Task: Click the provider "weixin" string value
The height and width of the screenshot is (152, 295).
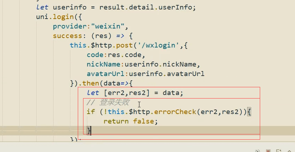Action: click(108, 26)
